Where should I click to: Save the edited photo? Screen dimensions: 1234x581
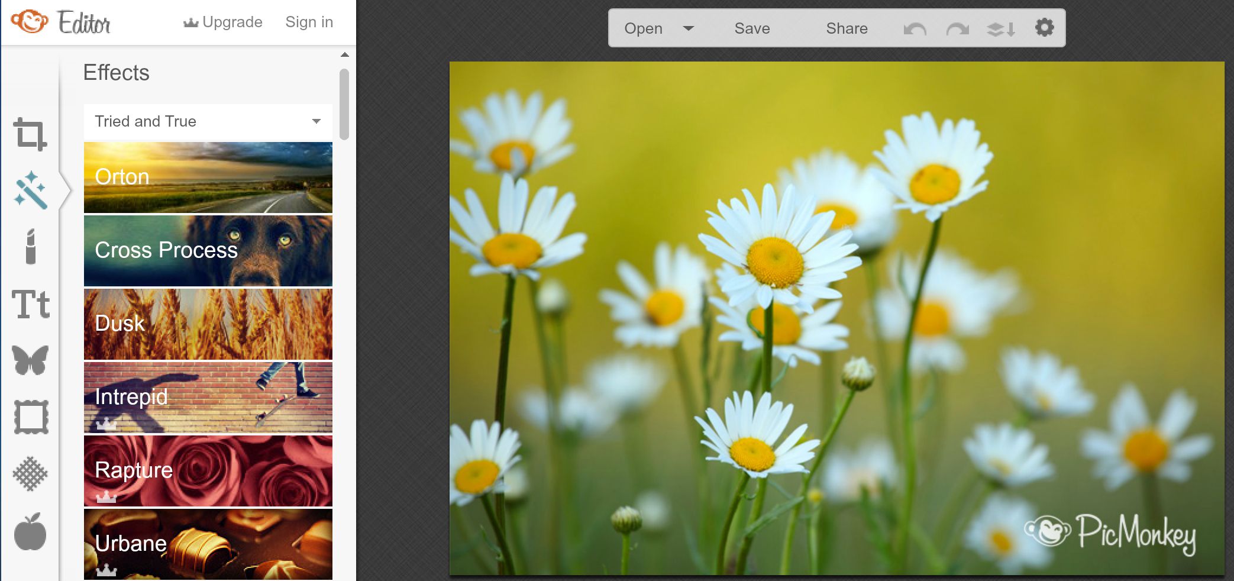[x=752, y=28]
